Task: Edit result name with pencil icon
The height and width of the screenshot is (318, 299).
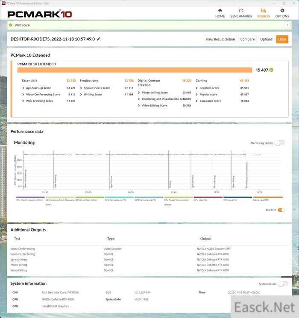Action: click(99, 39)
